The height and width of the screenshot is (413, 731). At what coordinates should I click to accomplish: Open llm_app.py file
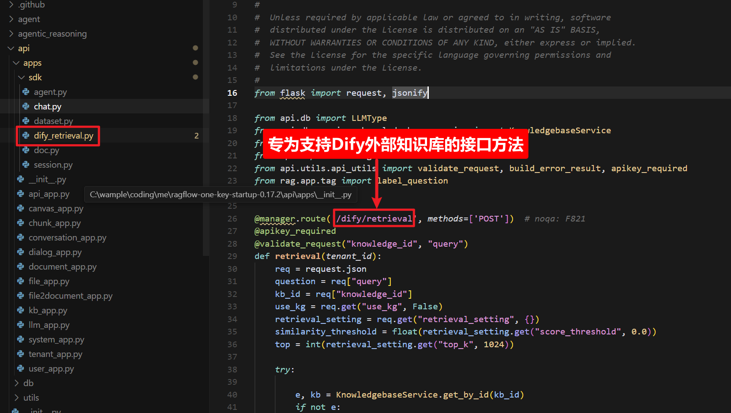(49, 325)
